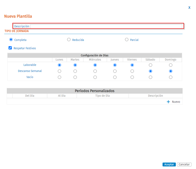Set Viernes as Laborable
The width and height of the screenshot is (196, 169).
[132, 65]
